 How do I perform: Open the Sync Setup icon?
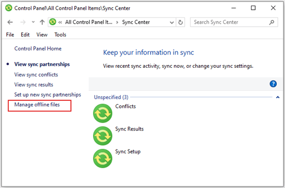coord(103,158)
